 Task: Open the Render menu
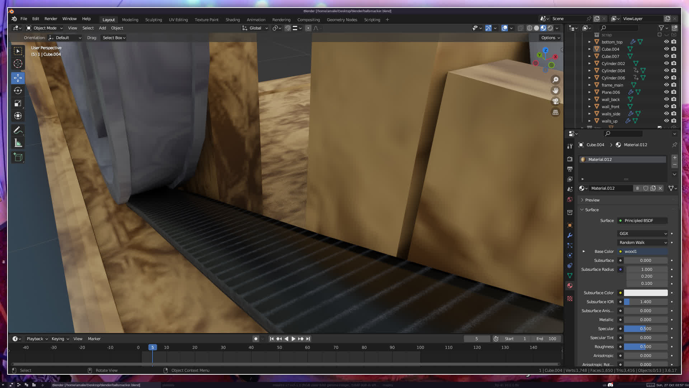click(51, 19)
